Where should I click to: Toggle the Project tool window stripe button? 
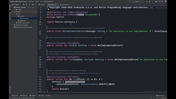click(x=10, y=7)
